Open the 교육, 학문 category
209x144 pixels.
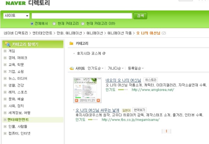(x=16, y=65)
